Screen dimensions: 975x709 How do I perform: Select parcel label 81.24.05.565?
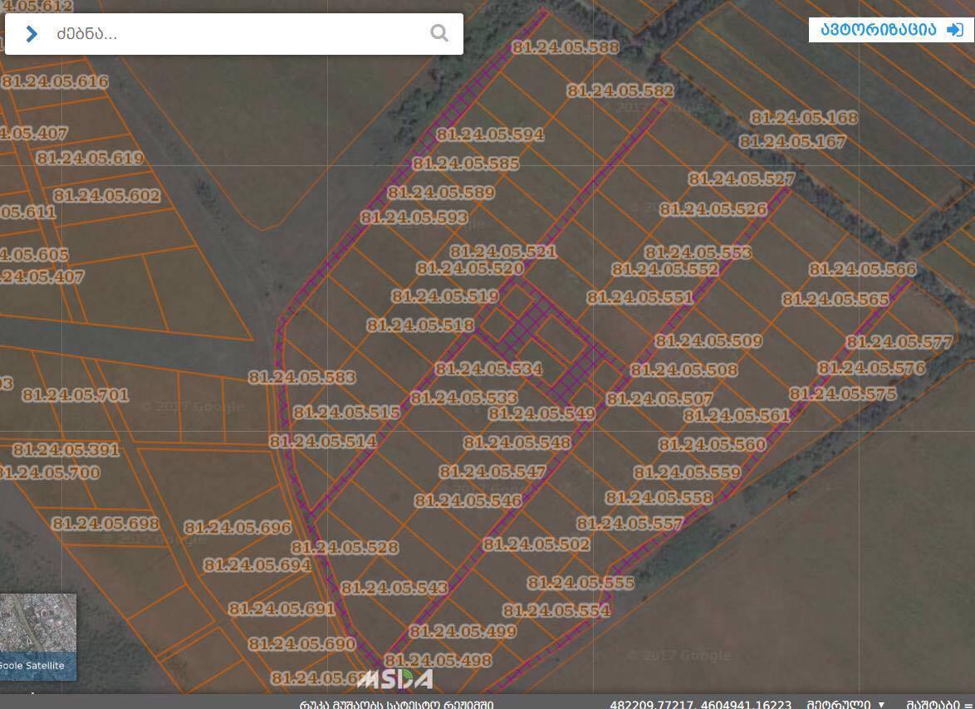(835, 300)
